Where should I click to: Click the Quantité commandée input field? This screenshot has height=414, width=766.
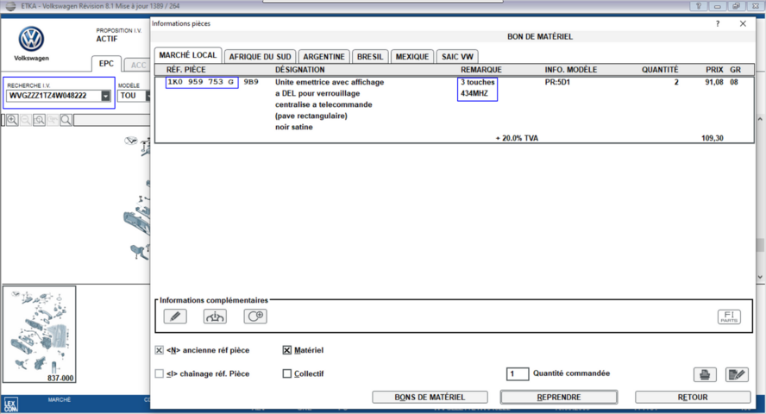coord(518,374)
